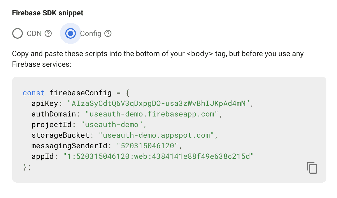Open the help tooltip next to Config

[108, 34]
